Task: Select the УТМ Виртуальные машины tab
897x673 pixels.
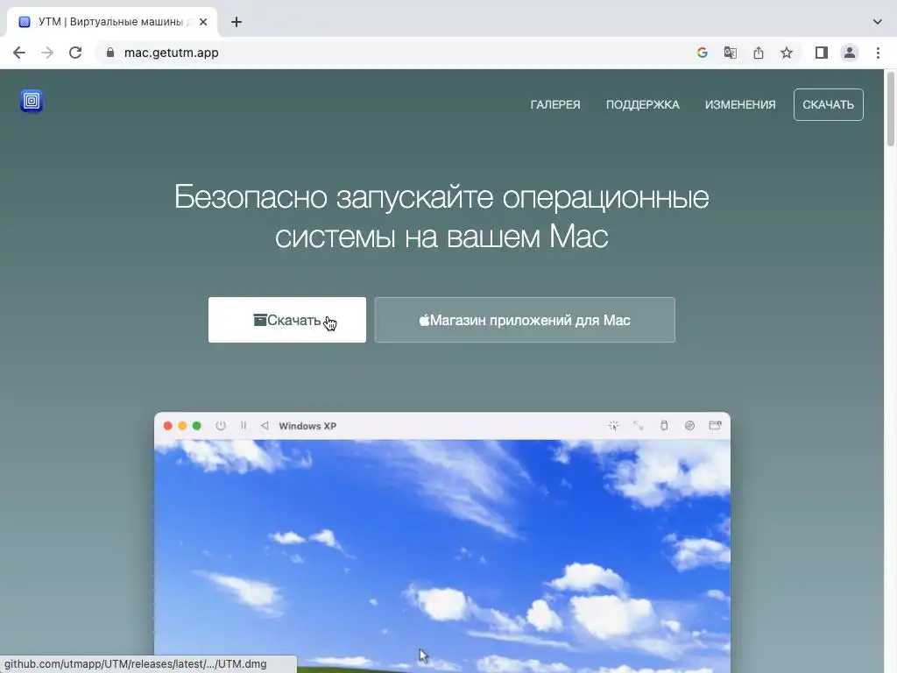Action: [x=111, y=22]
